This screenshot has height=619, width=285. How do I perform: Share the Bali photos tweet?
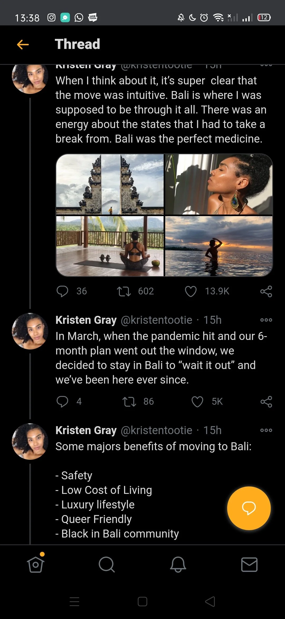pos(266,291)
